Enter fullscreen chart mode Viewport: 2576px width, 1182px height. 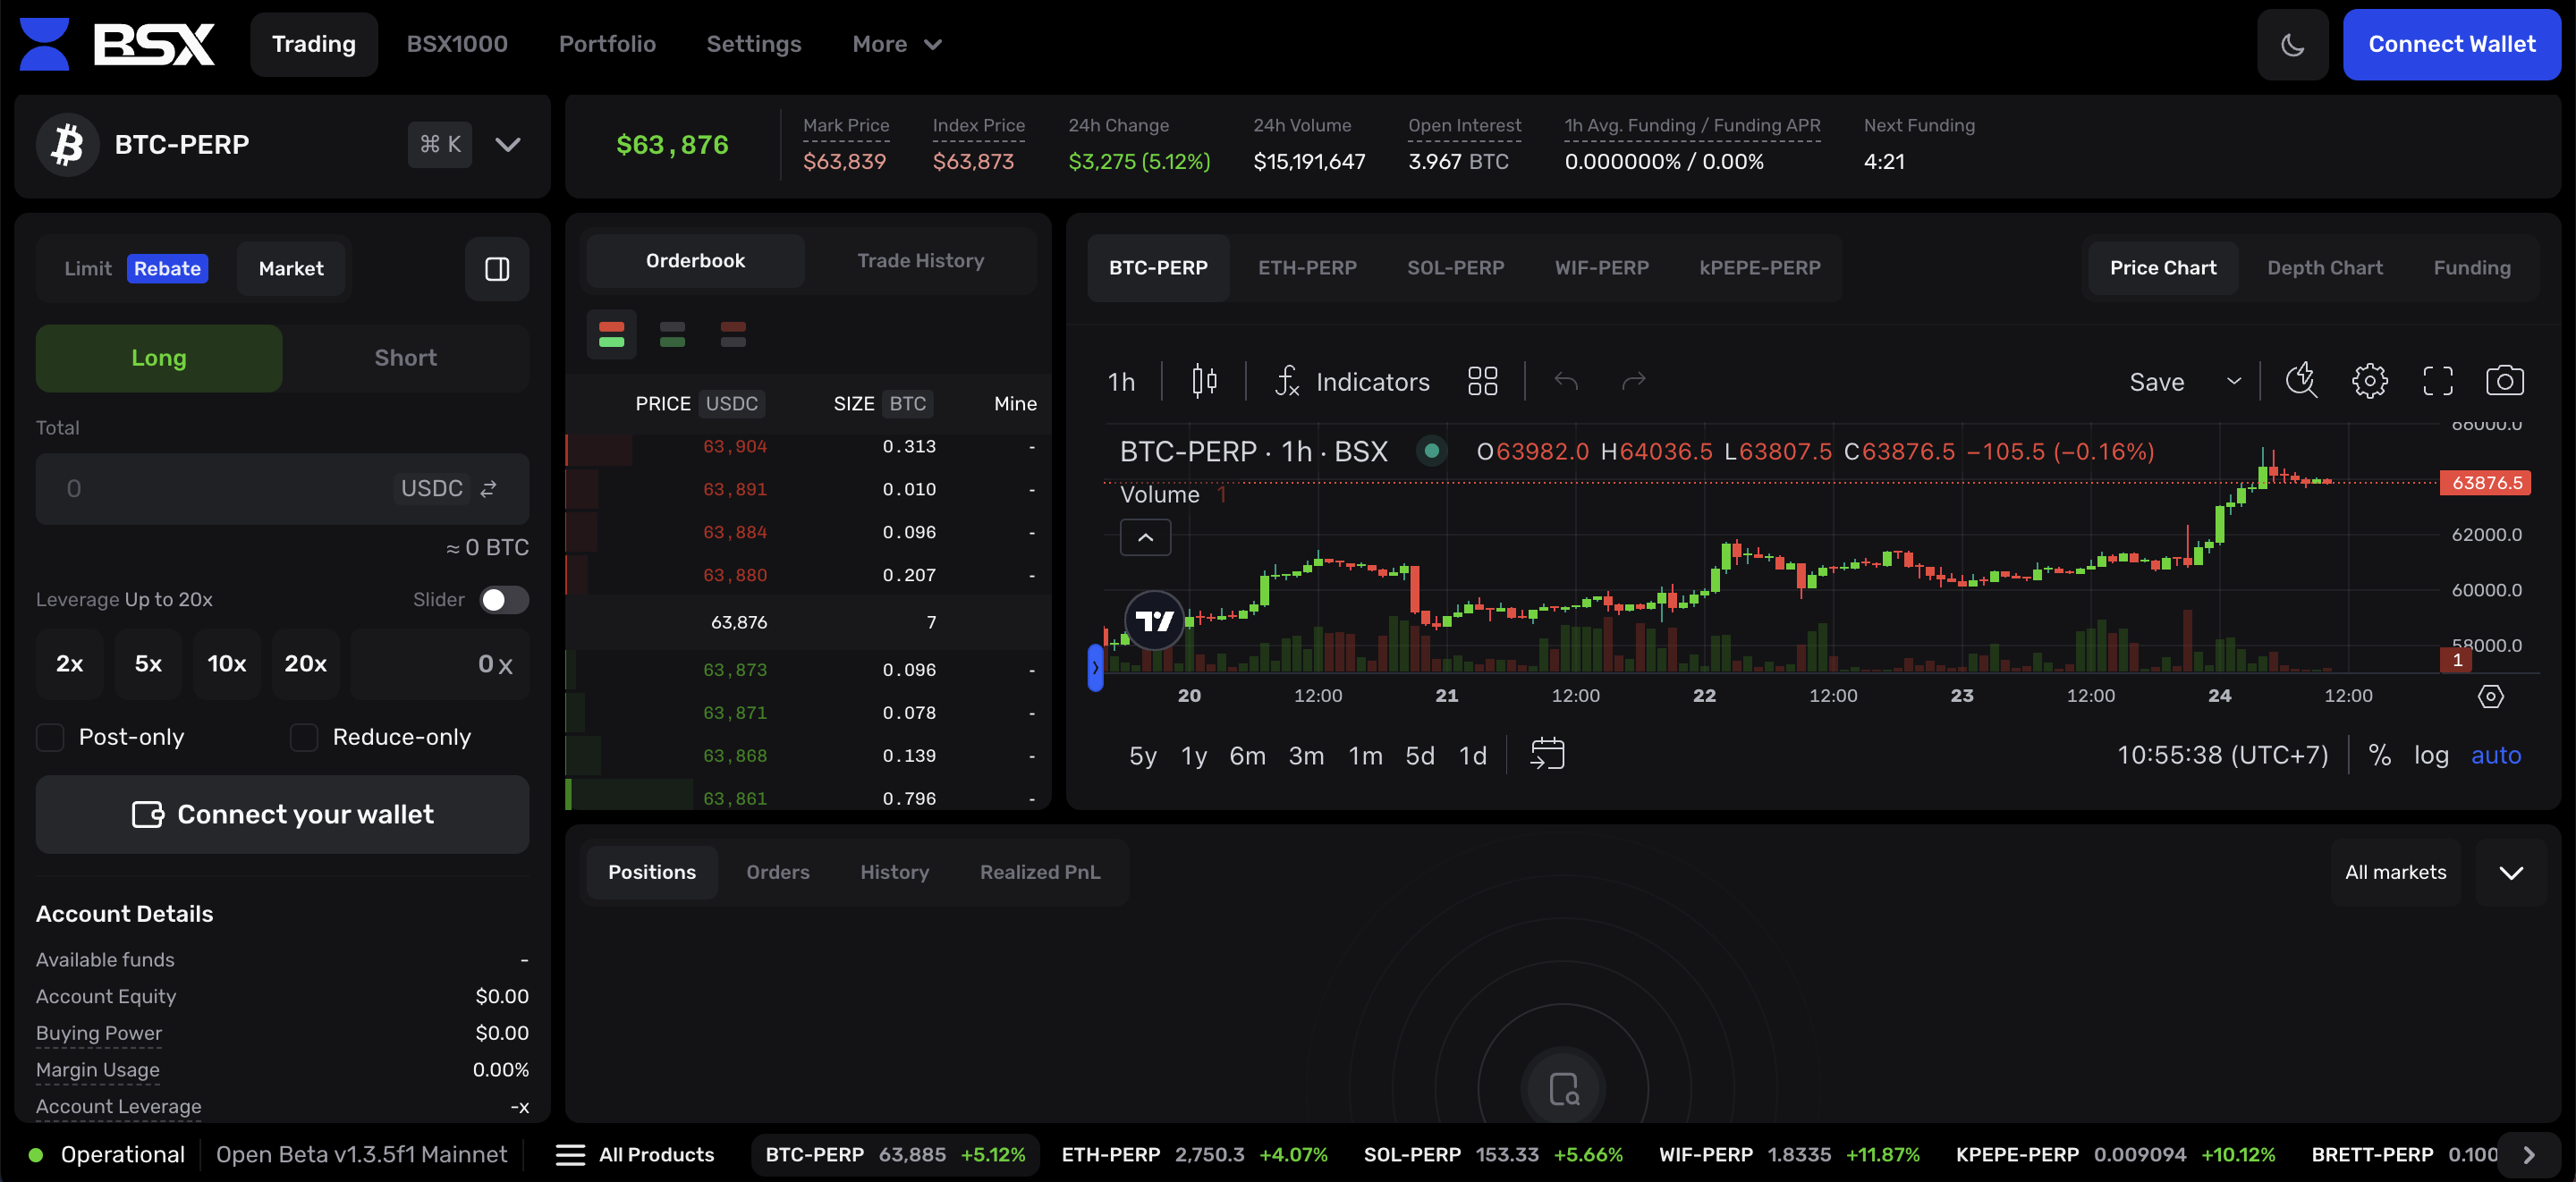[2437, 381]
